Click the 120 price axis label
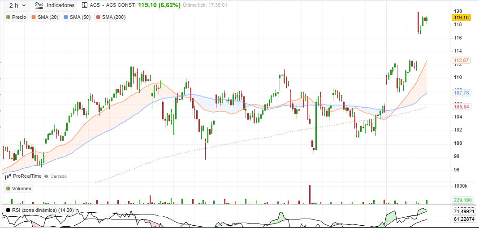Image resolution: width=479 pixels, height=228 pixels. (x=457, y=11)
